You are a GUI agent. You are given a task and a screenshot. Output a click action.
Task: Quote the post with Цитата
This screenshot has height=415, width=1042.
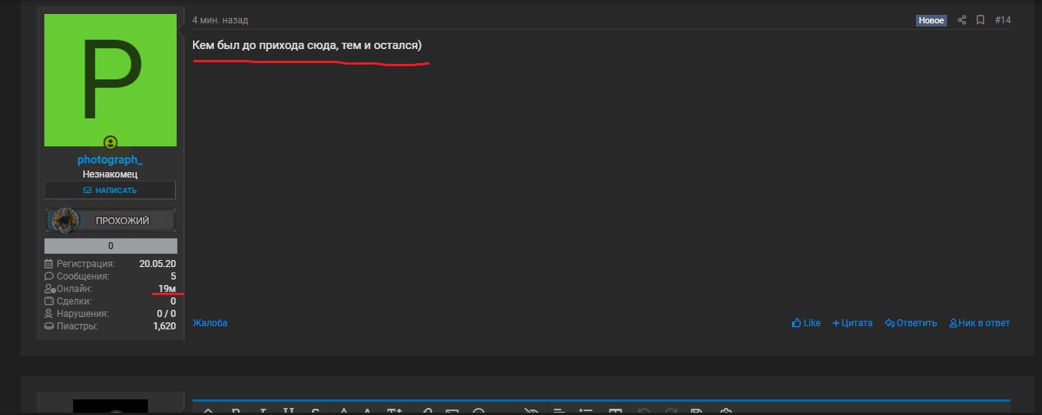click(852, 323)
